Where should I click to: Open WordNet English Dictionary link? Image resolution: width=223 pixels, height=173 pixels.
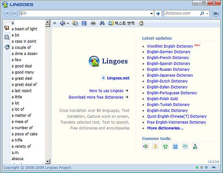(x=170, y=46)
